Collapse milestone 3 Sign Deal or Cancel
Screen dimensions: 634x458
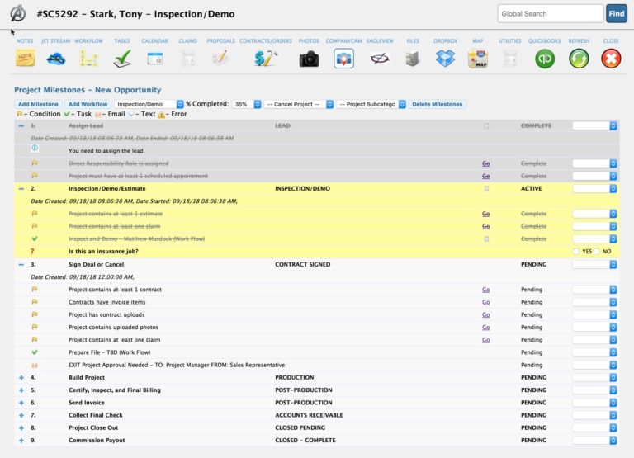(21, 264)
